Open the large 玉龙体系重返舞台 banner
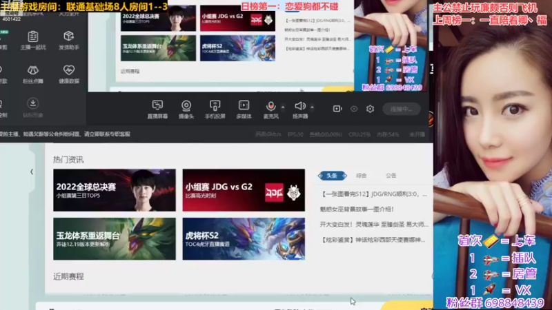The height and width of the screenshot is (310, 552). coord(115,239)
